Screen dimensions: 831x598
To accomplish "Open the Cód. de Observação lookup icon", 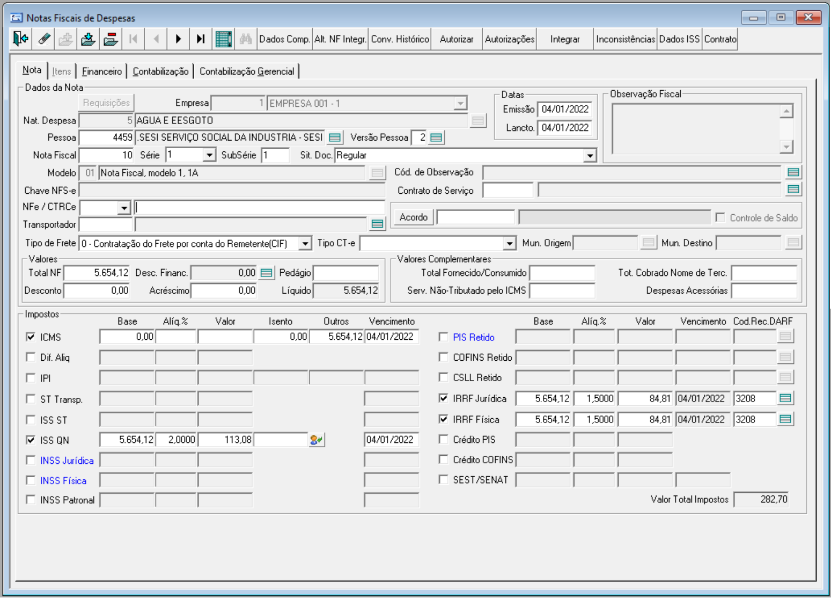I will [793, 172].
